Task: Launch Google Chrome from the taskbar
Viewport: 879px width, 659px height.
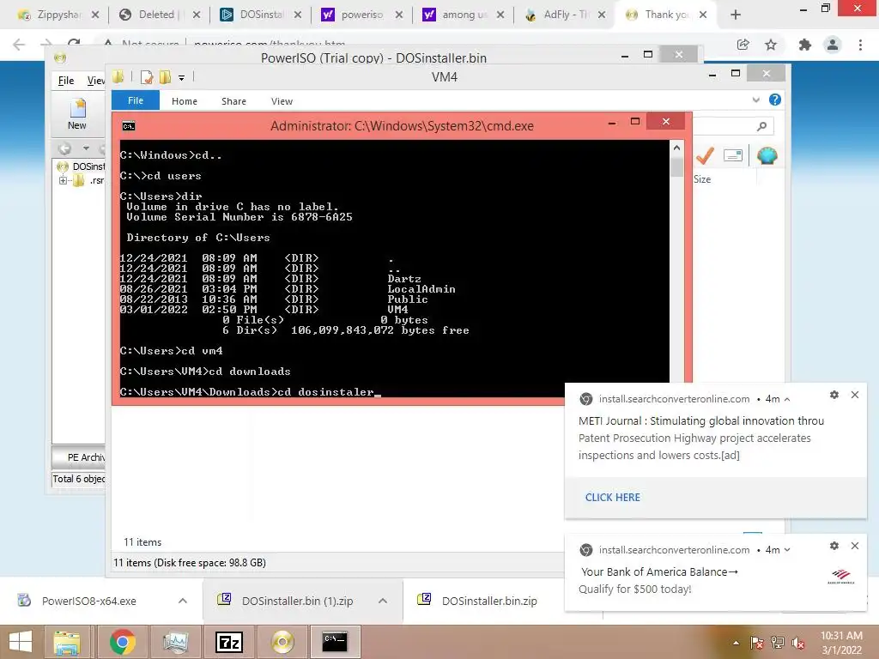Action: (x=122, y=642)
